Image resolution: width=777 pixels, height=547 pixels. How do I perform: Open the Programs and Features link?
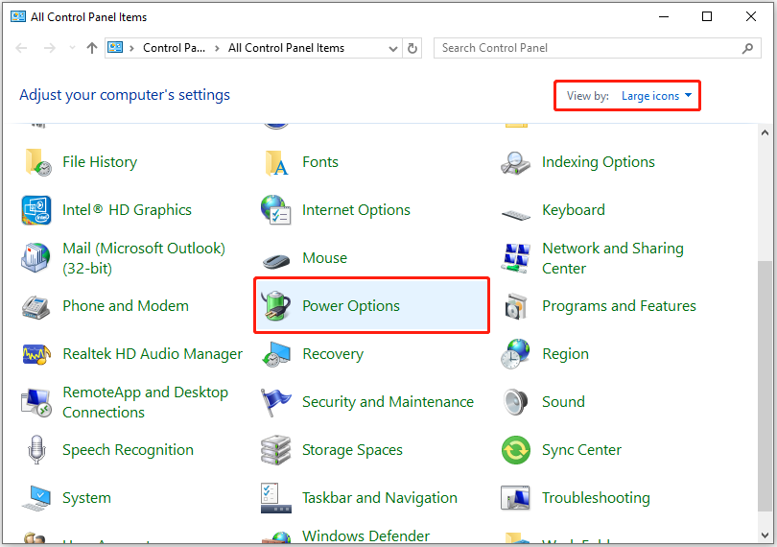click(x=619, y=306)
